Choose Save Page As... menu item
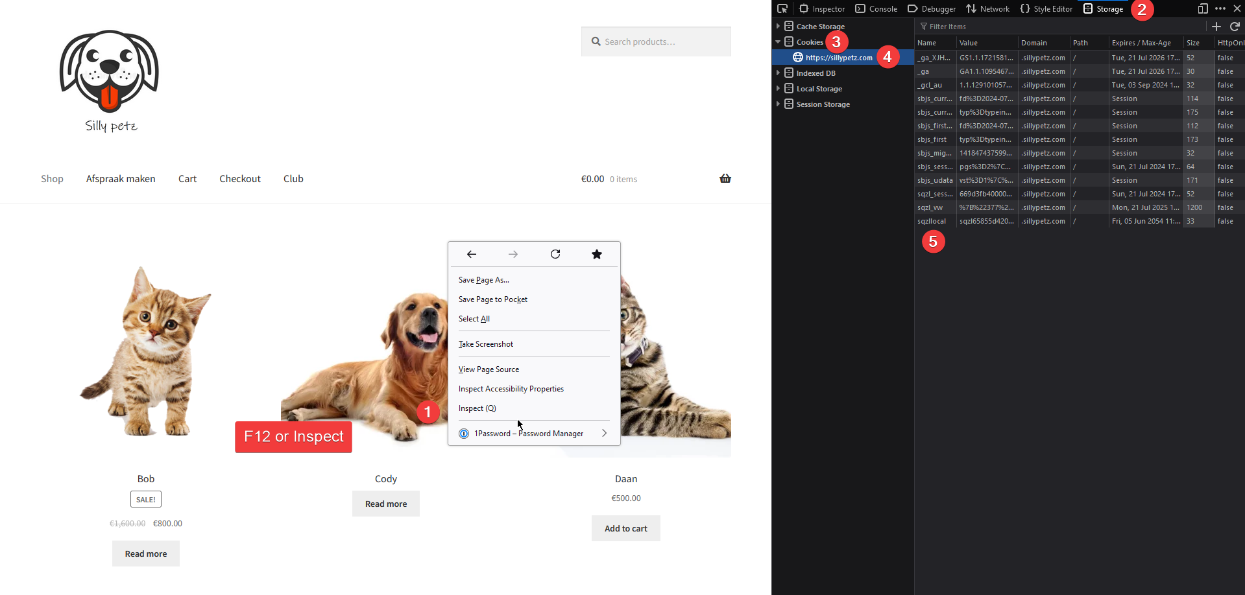Screen dimensions: 1245x595 (x=534, y=280)
